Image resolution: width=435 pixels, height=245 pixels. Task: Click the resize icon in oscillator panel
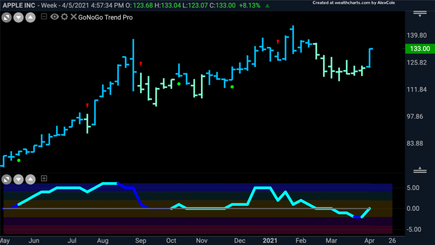coord(6,179)
